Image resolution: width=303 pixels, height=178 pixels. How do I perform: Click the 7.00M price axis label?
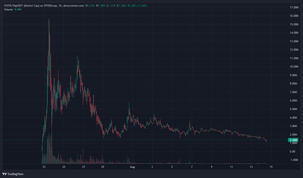294,92
